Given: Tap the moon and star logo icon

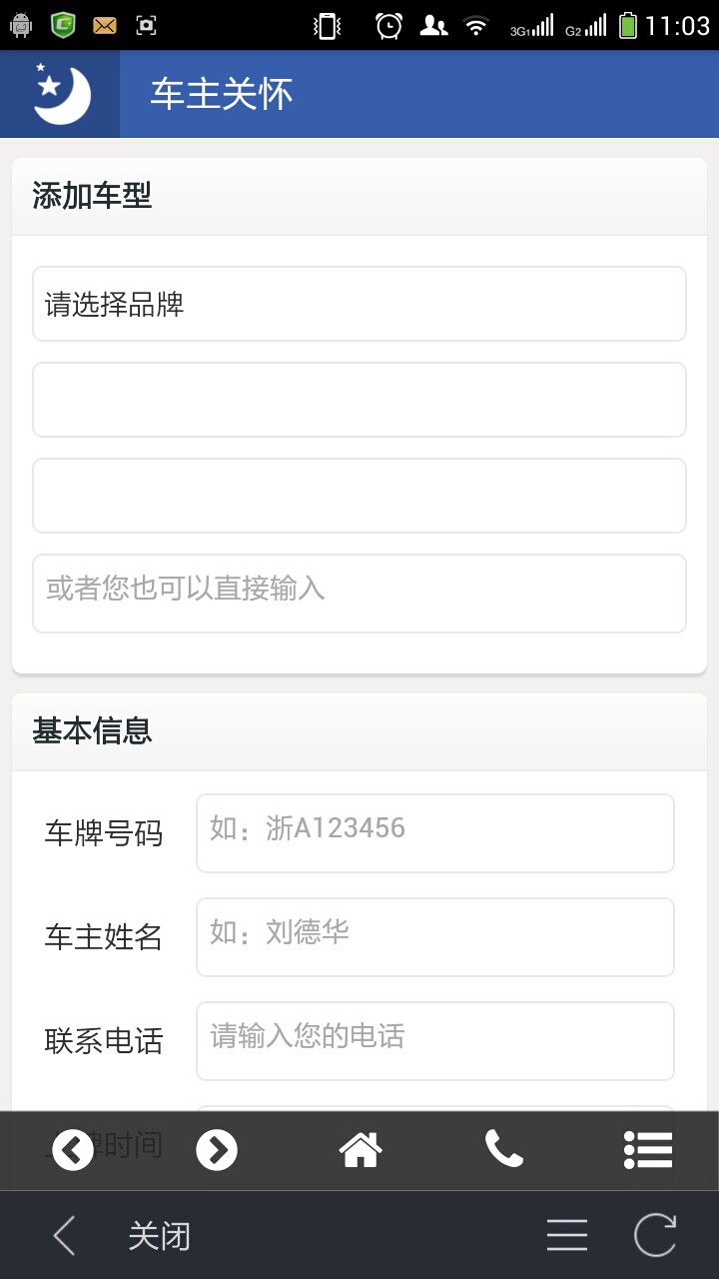Looking at the screenshot, I should [60, 94].
